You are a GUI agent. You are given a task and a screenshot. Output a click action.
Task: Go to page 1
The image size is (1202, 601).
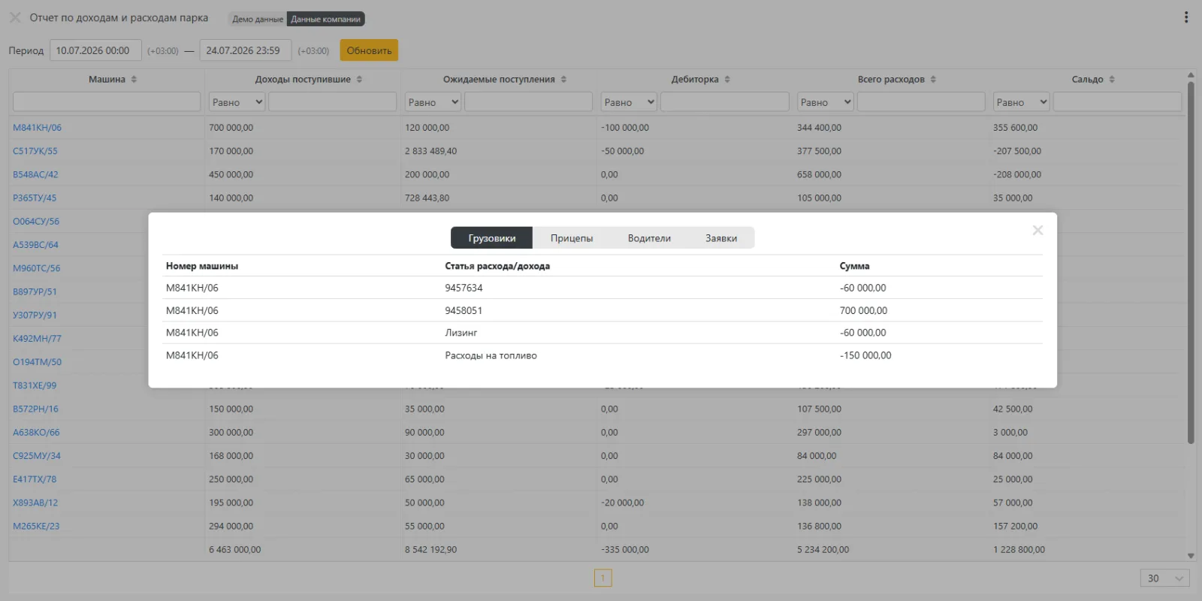(603, 578)
